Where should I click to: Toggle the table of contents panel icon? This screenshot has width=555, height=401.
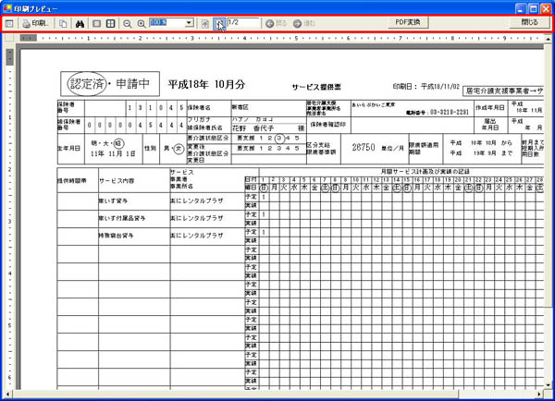click(x=9, y=24)
